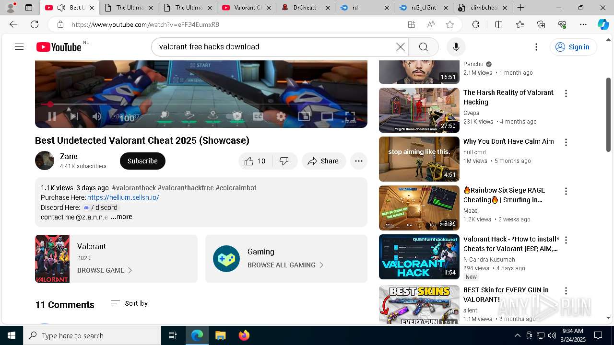Click the #valoranthack hashtag
The height and width of the screenshot is (345, 614).
point(134,188)
